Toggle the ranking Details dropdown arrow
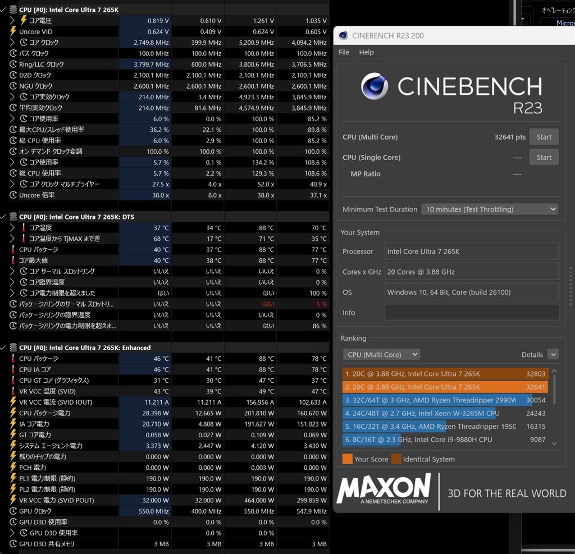The height and width of the screenshot is (554, 575). tap(553, 354)
